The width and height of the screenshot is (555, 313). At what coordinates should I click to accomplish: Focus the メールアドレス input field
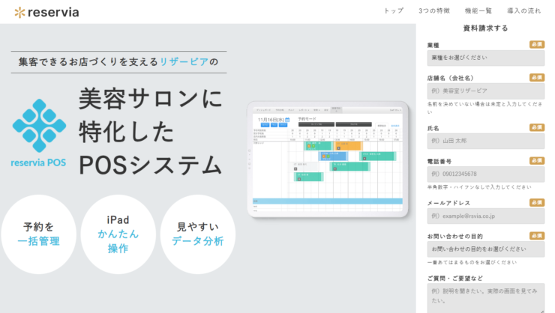[486, 216]
